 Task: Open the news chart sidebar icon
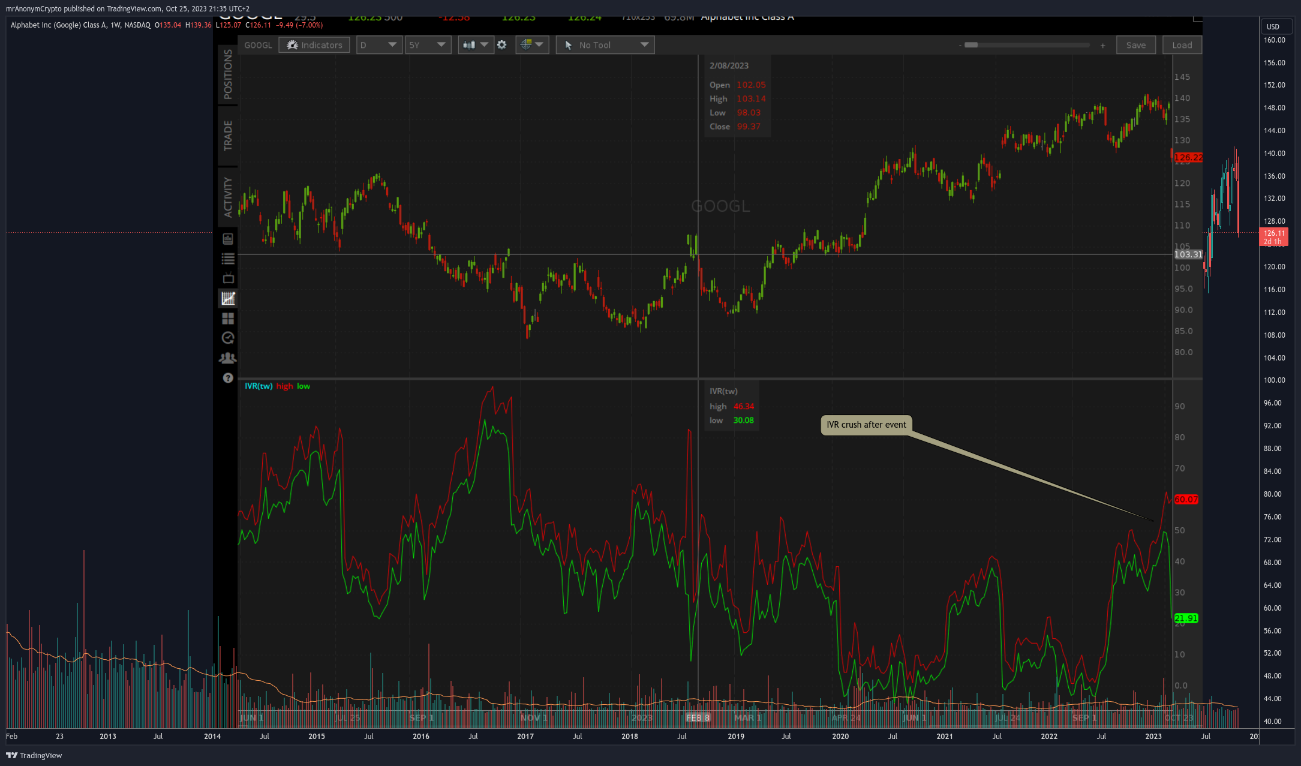point(228,239)
